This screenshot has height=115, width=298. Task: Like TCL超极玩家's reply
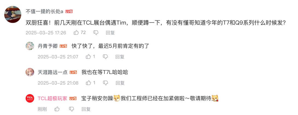pyautogui.click(x=57, y=109)
